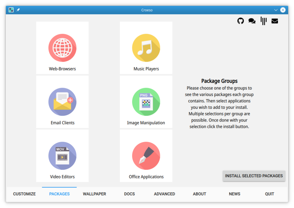Click the email envelope icon
This screenshot has width=294, height=208.
tap(275, 21)
